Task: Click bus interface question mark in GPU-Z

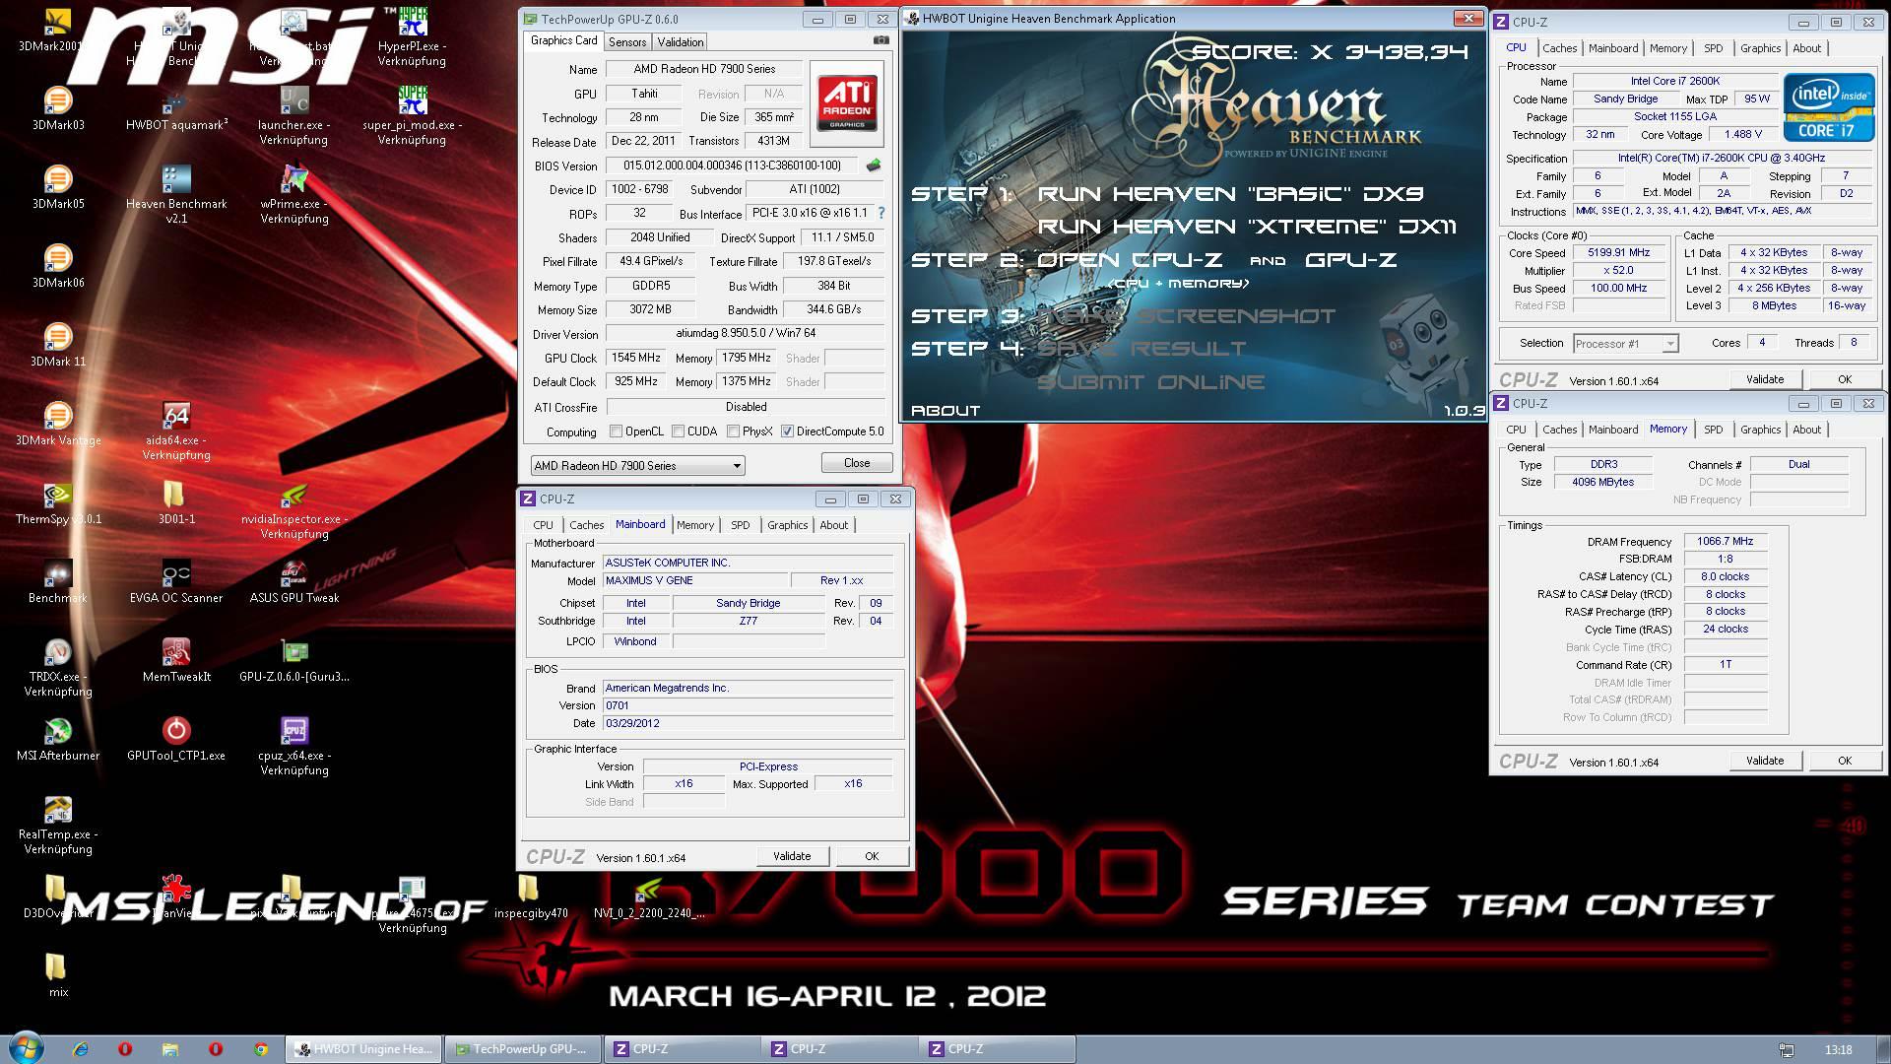Action: click(881, 213)
